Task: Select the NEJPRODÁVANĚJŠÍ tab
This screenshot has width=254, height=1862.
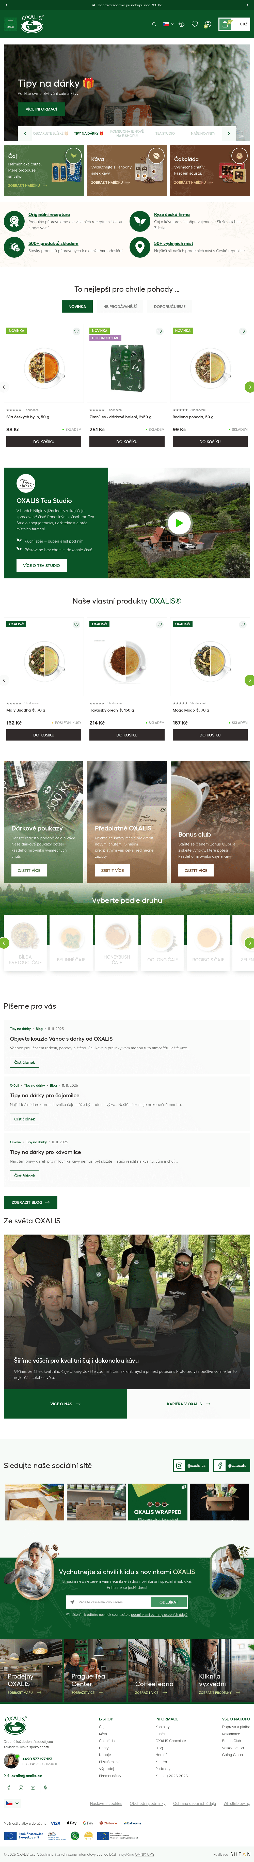Action: click(x=120, y=306)
